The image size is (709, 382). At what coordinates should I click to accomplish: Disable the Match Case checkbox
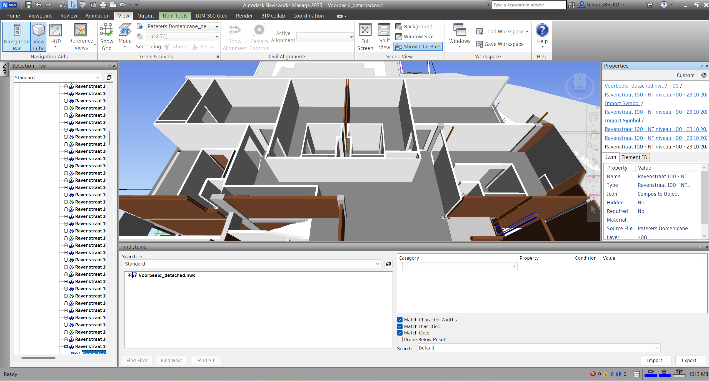pyautogui.click(x=400, y=333)
